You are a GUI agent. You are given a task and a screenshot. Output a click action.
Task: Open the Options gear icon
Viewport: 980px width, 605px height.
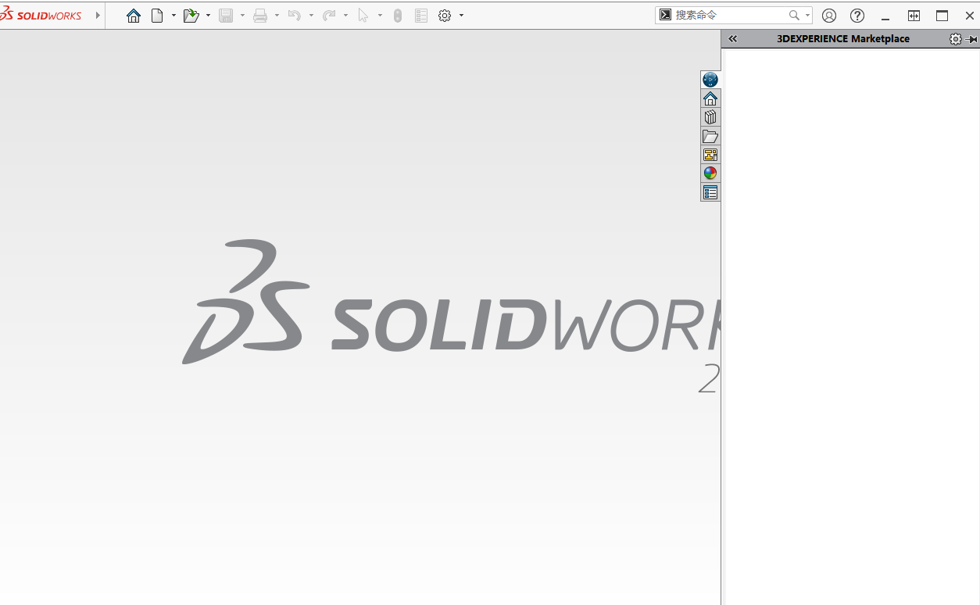point(445,16)
